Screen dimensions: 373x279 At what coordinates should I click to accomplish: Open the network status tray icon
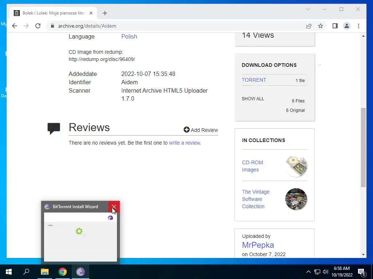[317, 272]
